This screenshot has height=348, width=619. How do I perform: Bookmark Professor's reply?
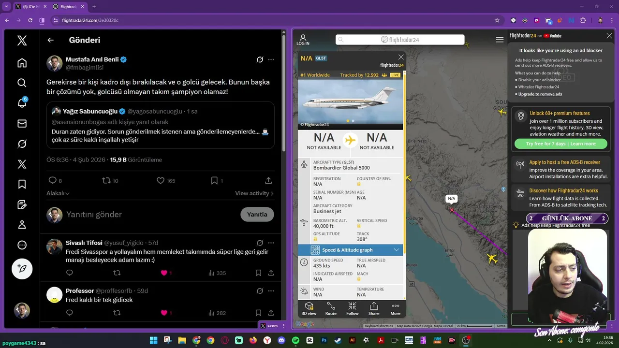(x=258, y=313)
